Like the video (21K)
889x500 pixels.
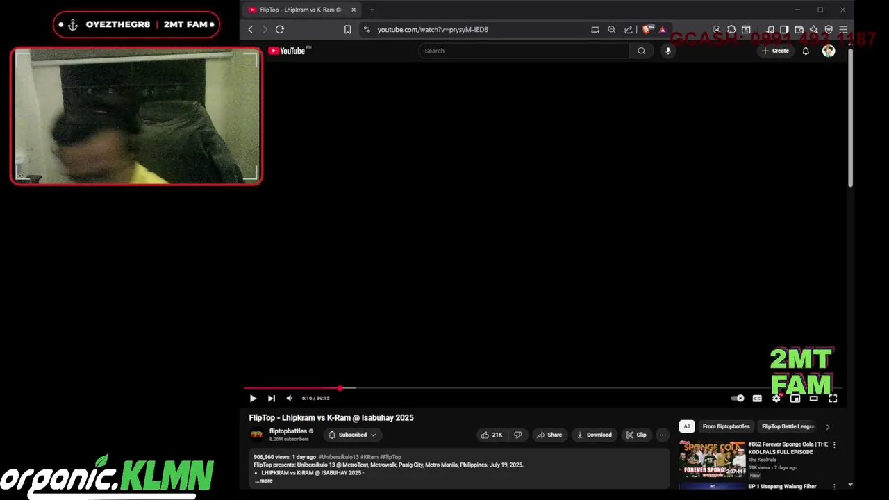(492, 435)
